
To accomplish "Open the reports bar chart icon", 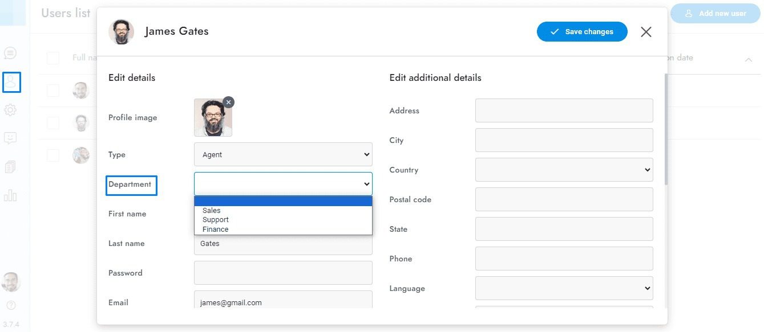I will [10, 195].
